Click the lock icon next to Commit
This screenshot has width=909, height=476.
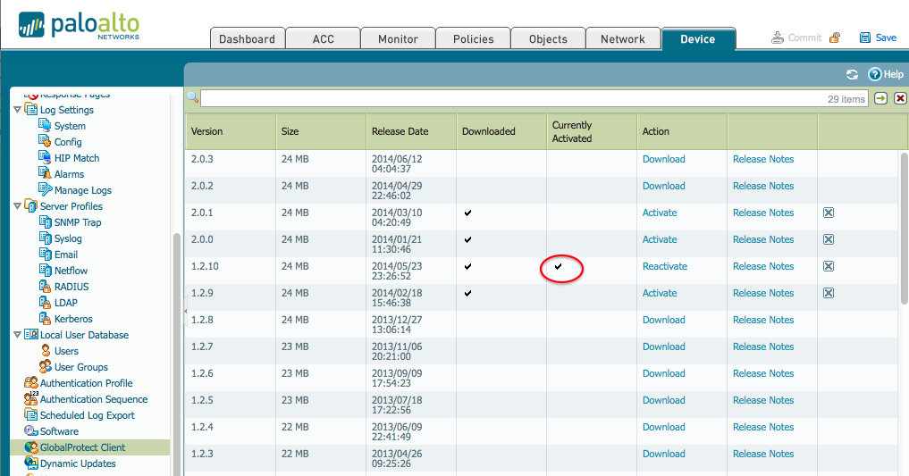click(x=835, y=38)
